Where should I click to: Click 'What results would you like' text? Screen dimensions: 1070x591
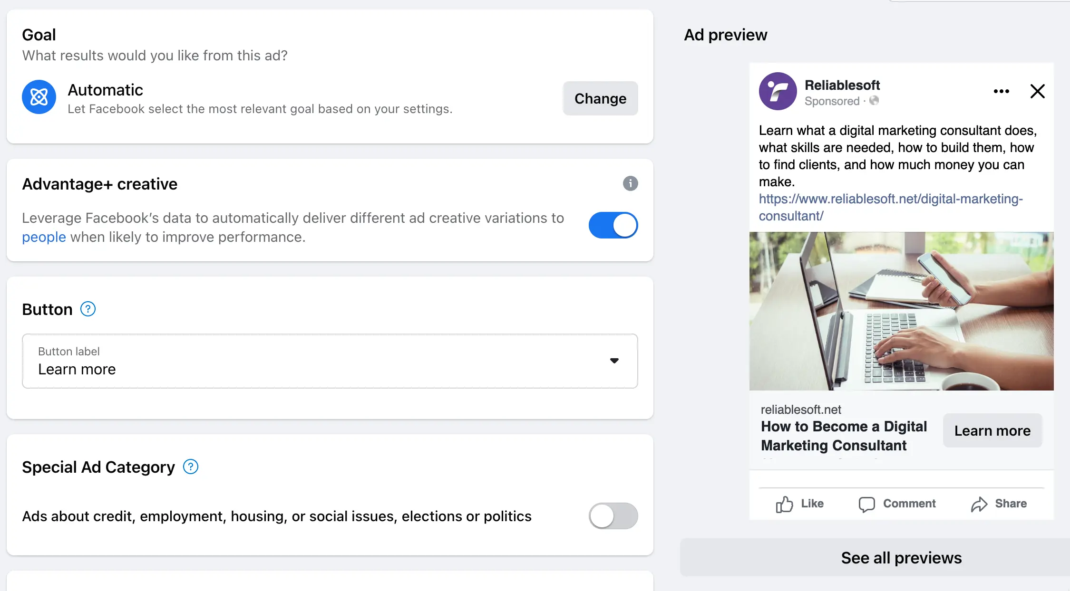155,56
